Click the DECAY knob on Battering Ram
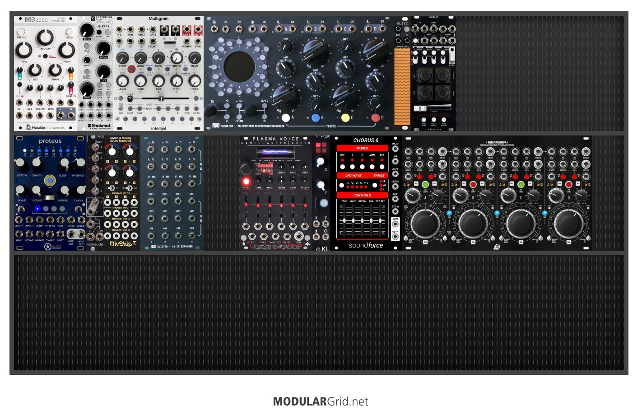642x411 pixels. coord(103,48)
